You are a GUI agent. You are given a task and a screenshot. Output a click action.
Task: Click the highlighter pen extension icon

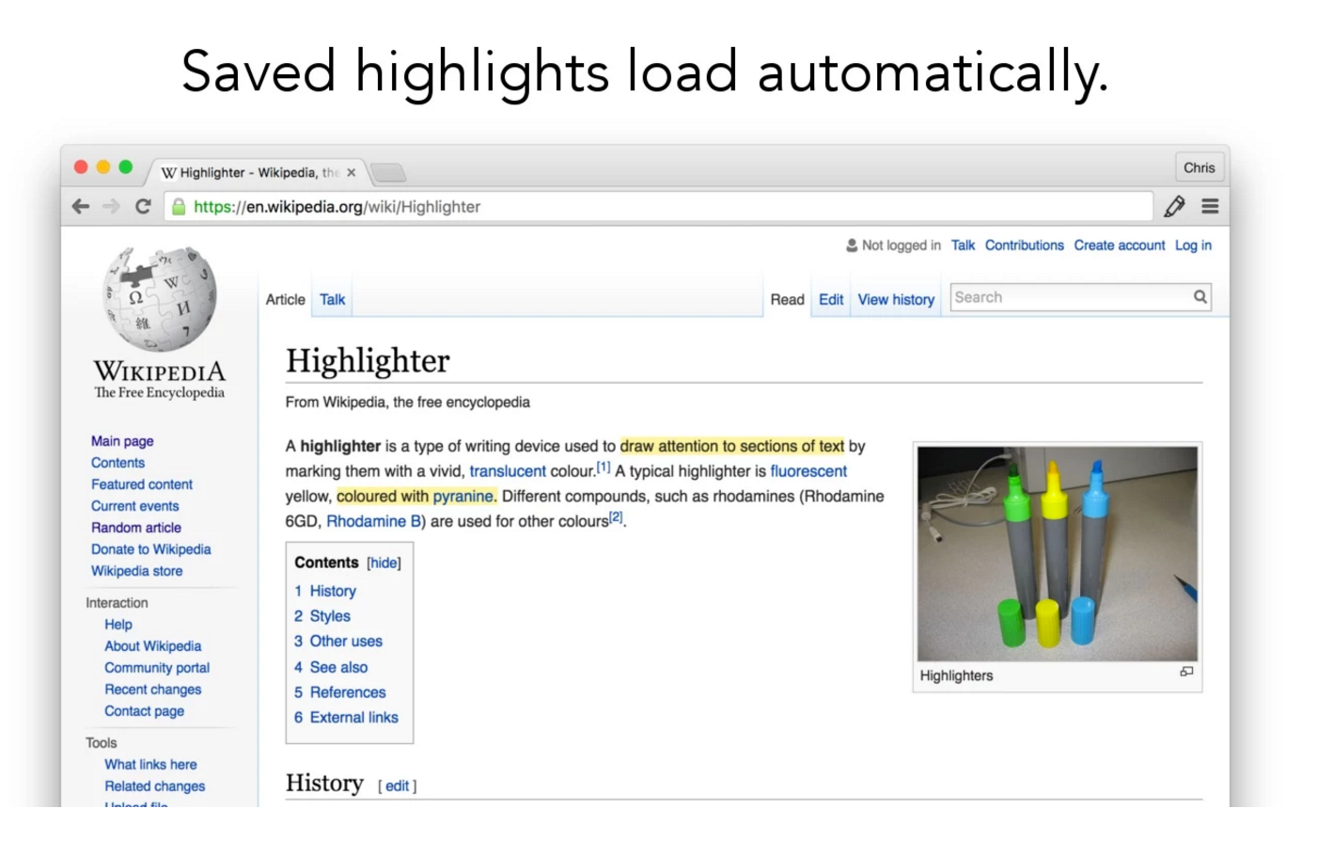click(1174, 206)
